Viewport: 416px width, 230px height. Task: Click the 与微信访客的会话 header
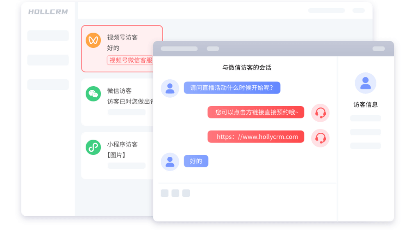(247, 68)
